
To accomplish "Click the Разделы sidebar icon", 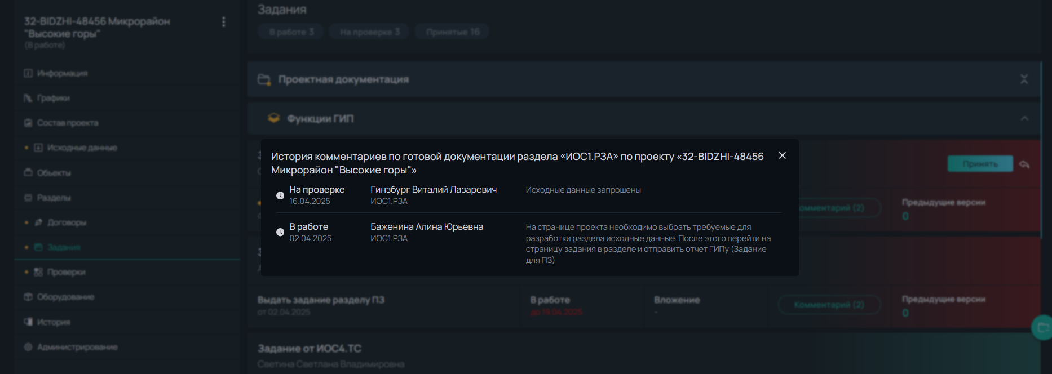I will coord(28,198).
